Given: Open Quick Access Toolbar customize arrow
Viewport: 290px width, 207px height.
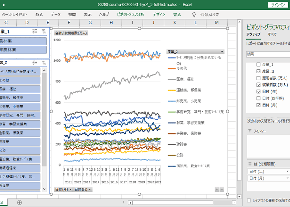Looking at the screenshot, I should coord(4,5).
